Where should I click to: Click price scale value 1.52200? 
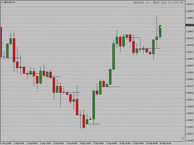point(190,107)
